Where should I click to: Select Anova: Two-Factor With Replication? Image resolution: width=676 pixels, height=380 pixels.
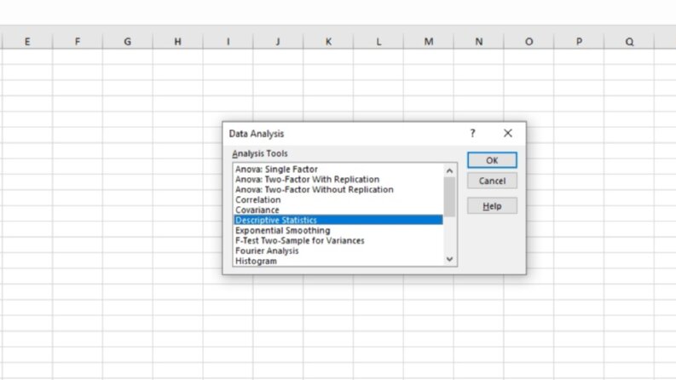338,179
